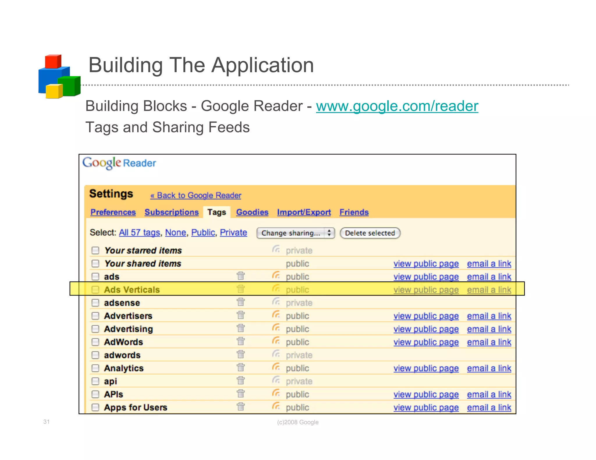Click the lowercase api tag name
Image resolution: width=596 pixels, height=460 pixels.
point(111,381)
